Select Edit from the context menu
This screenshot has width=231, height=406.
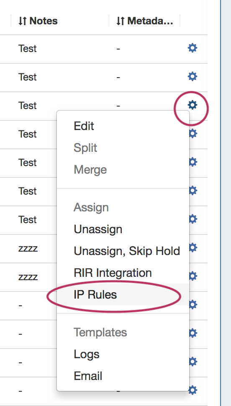(84, 126)
